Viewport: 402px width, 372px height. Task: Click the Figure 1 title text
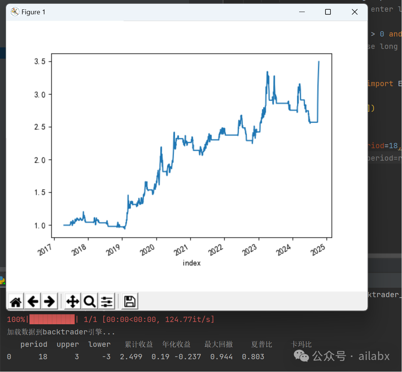coord(33,12)
